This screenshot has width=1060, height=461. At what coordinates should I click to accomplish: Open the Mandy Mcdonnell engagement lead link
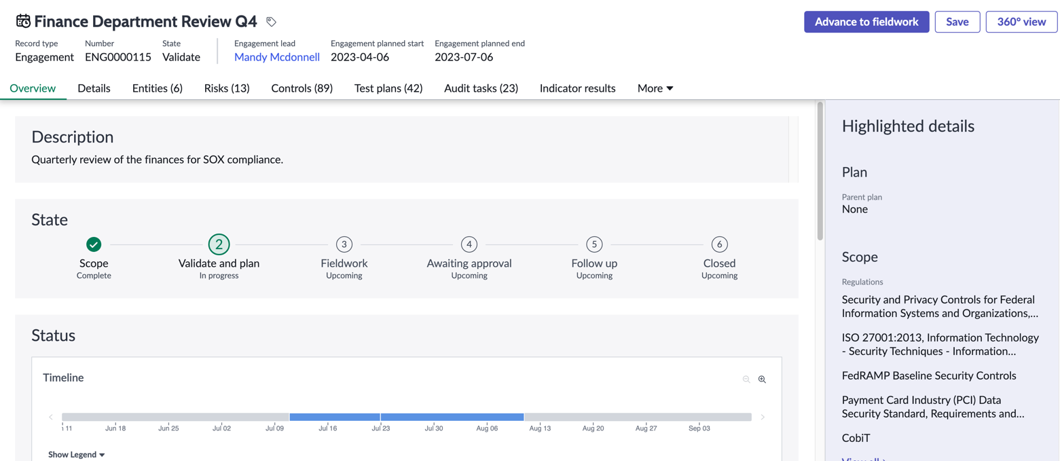(x=277, y=57)
